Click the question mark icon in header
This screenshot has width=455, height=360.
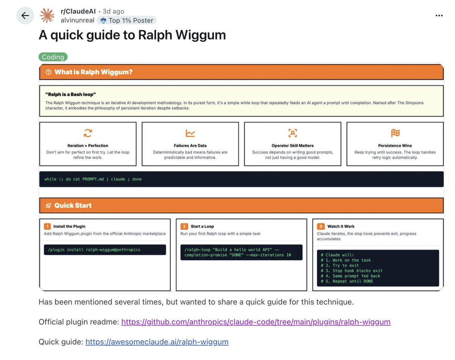pyautogui.click(x=48, y=72)
